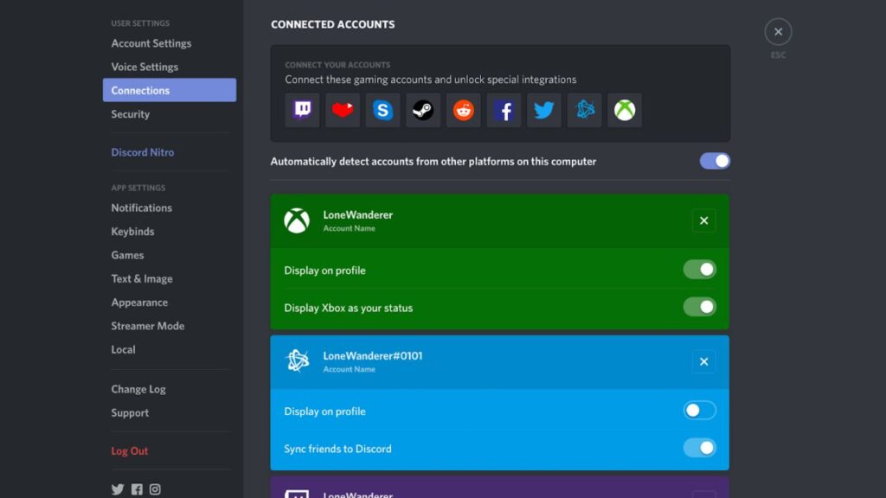This screenshot has height=498, width=886.
Task: Connect a Twitch account
Action: (301, 110)
